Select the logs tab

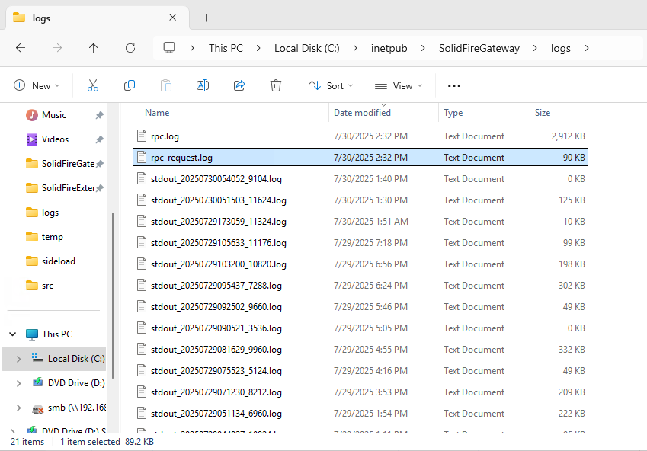(98, 18)
